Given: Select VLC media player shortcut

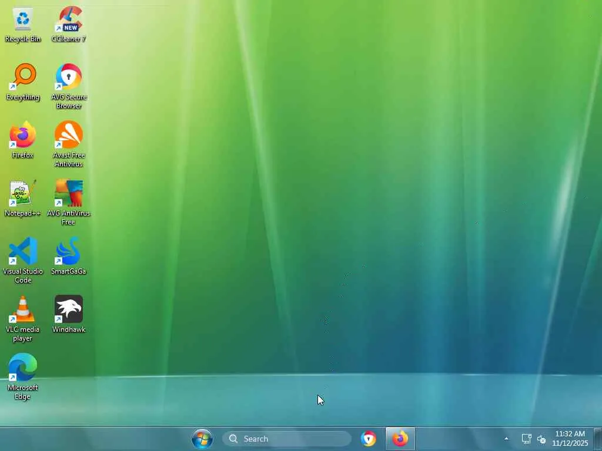Looking at the screenshot, I should tap(23, 319).
